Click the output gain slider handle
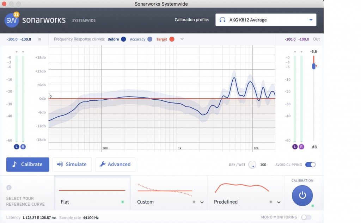The height and width of the screenshot is (223, 361). (313, 66)
